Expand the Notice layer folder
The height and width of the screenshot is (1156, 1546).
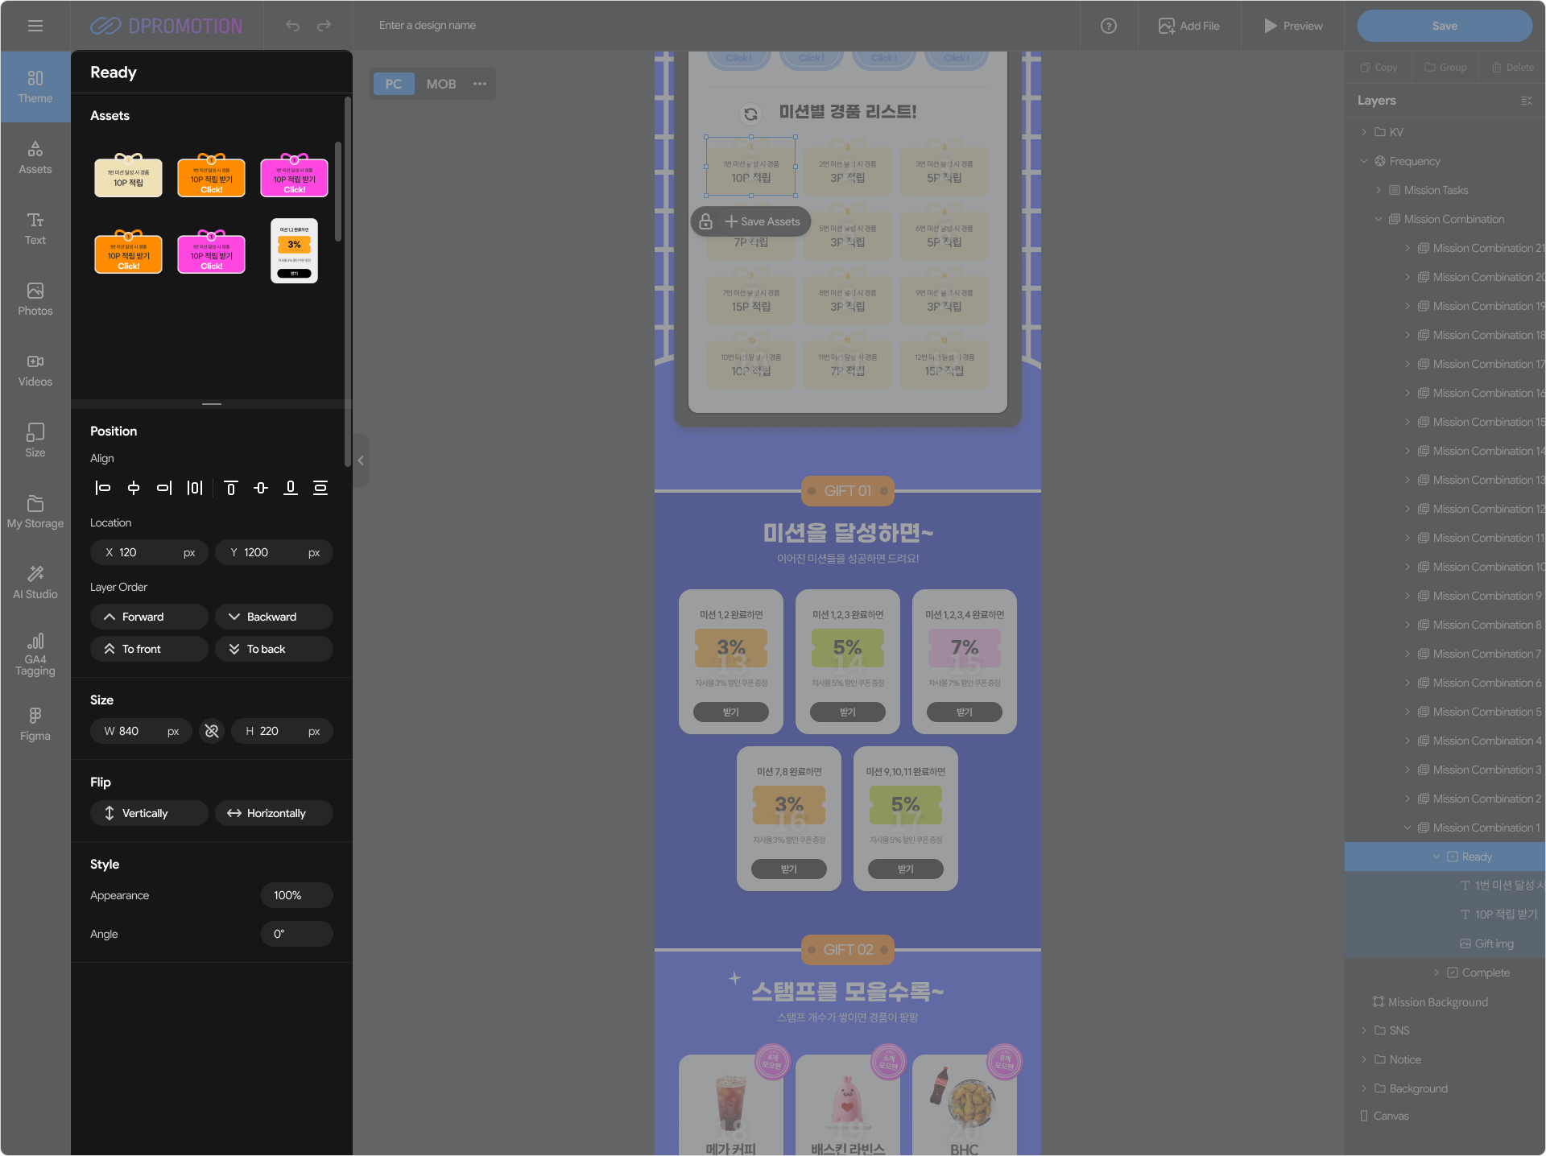[1364, 1059]
